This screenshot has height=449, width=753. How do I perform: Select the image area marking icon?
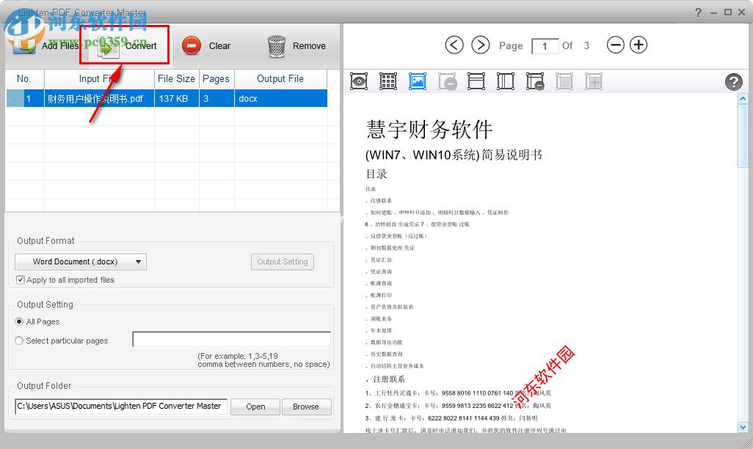[418, 81]
